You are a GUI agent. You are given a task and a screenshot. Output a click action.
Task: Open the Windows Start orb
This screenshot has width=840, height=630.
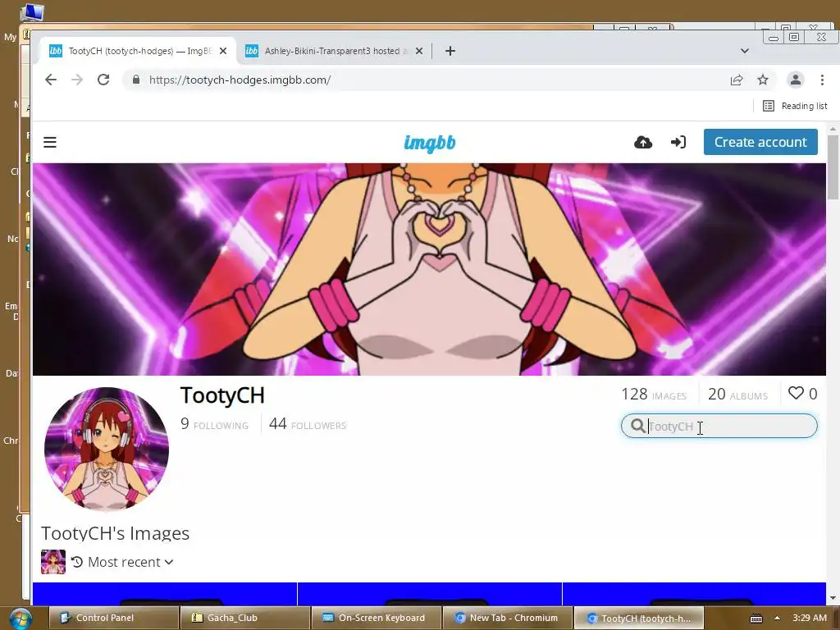click(x=20, y=618)
